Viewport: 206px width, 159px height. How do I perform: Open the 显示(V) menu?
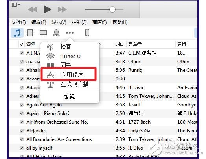(x=59, y=22)
